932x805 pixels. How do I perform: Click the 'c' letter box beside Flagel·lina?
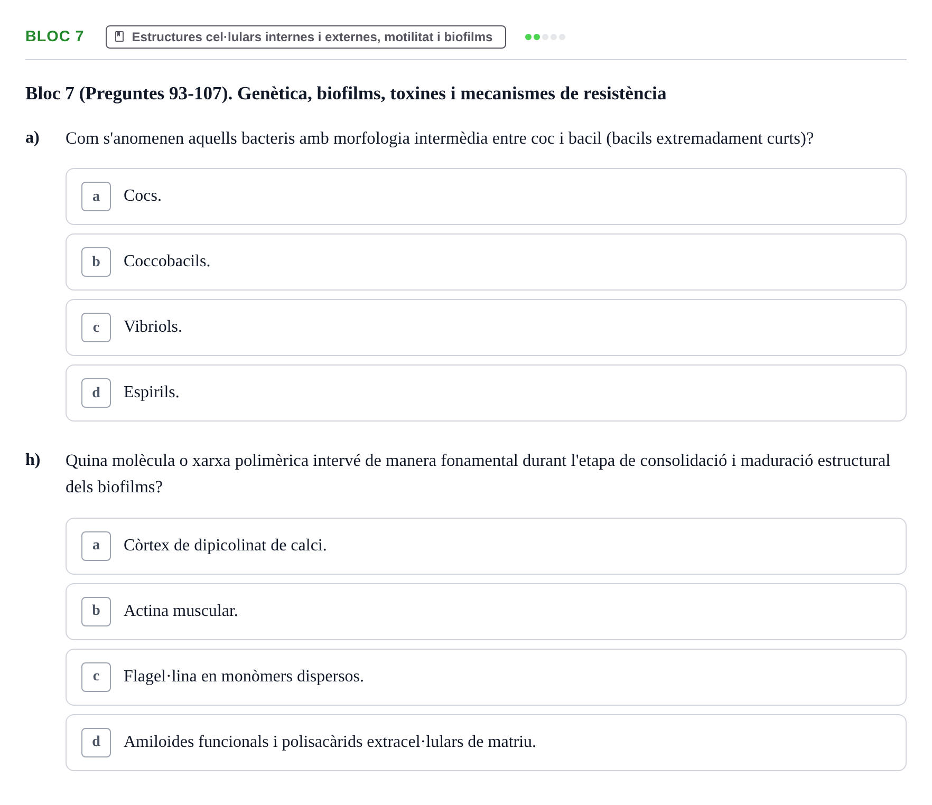click(x=96, y=677)
